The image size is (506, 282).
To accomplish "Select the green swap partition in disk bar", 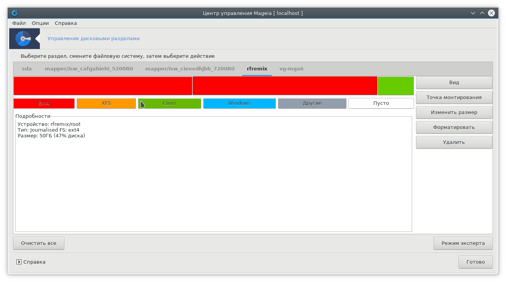I will tap(396, 86).
